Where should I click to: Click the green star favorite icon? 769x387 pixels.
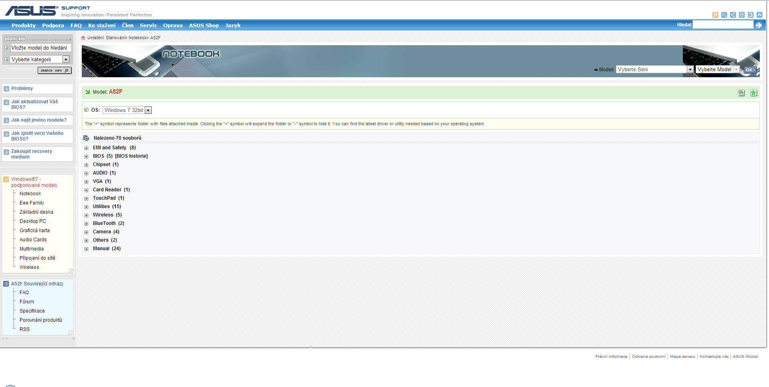click(x=753, y=93)
